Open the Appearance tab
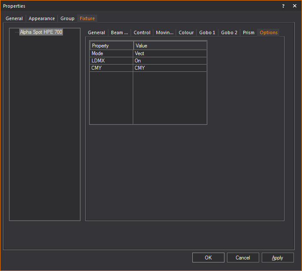 point(42,19)
